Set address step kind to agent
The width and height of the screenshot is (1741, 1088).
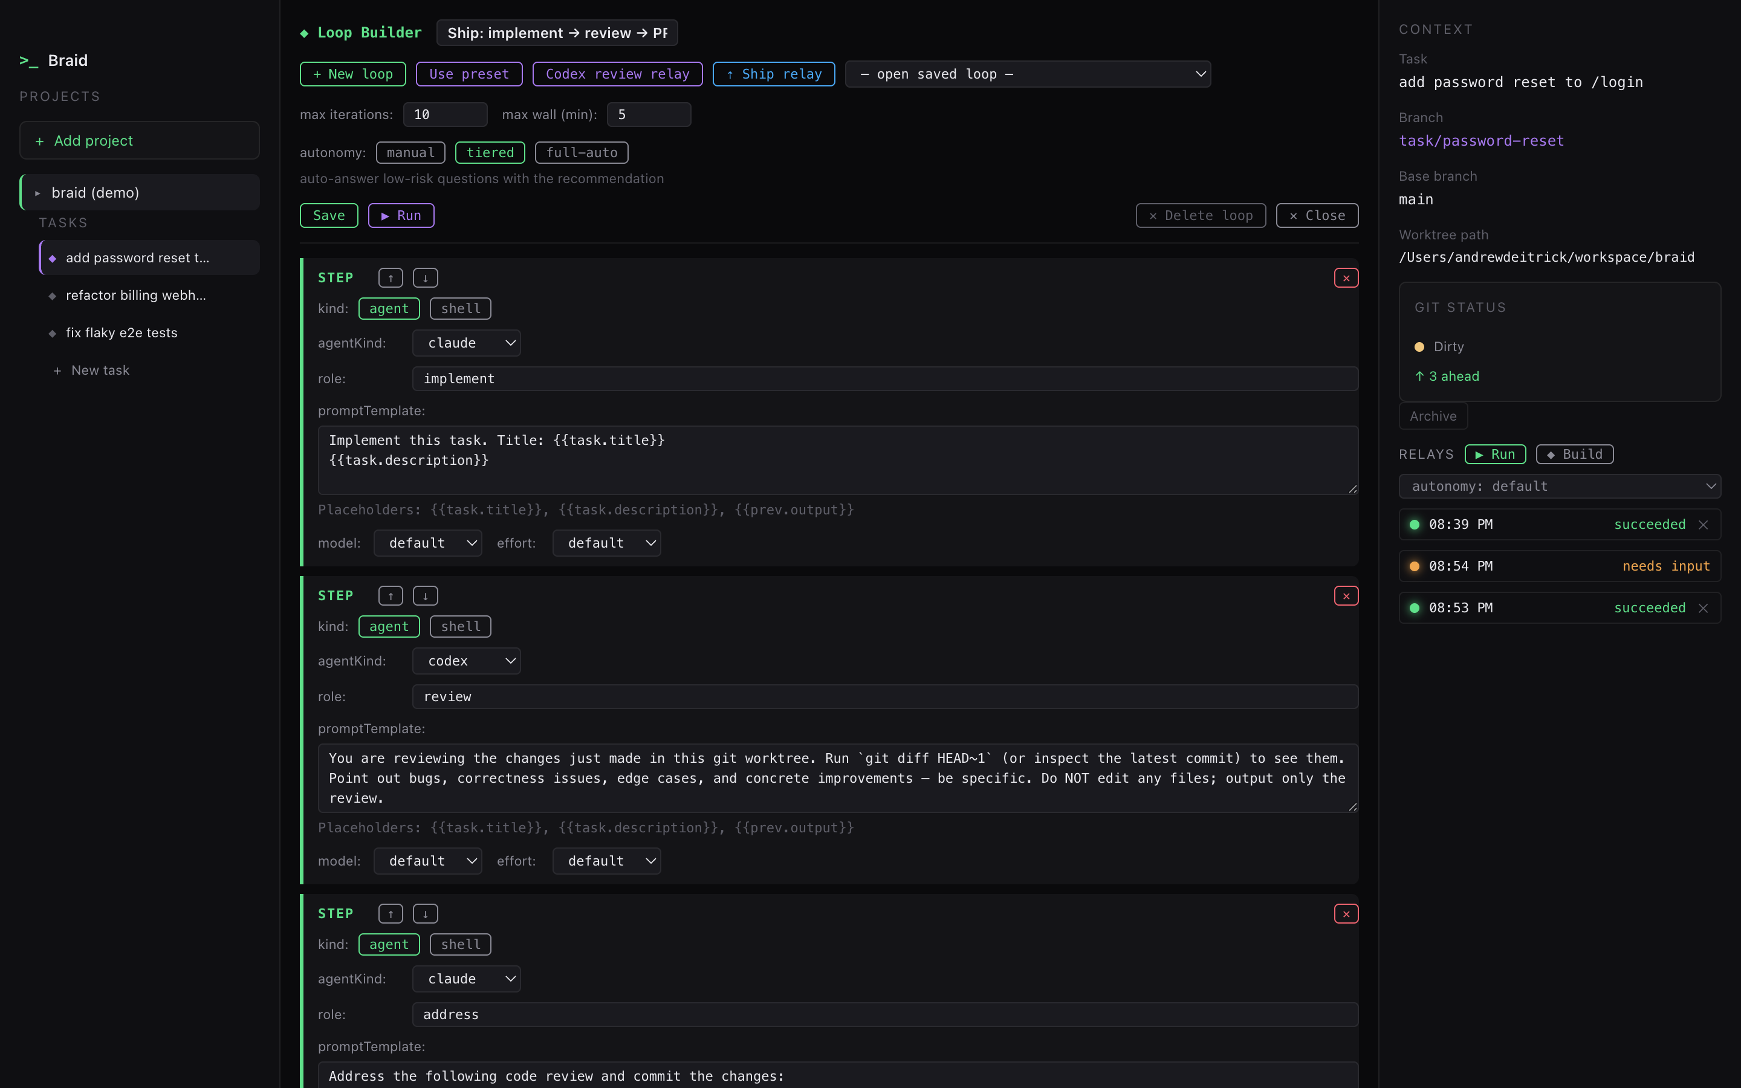point(389,945)
